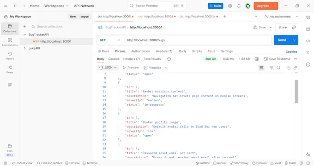314x166 pixels.
Task: Focus the request URL input field
Action: click(x=198, y=40)
